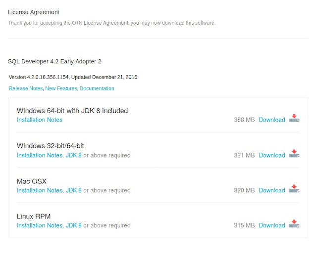
Task: Click the Mac OSX download icon
Action: click(x=294, y=189)
